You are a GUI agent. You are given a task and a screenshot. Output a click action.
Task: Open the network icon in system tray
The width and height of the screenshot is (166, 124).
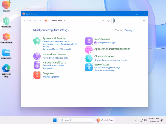(x=141, y=120)
